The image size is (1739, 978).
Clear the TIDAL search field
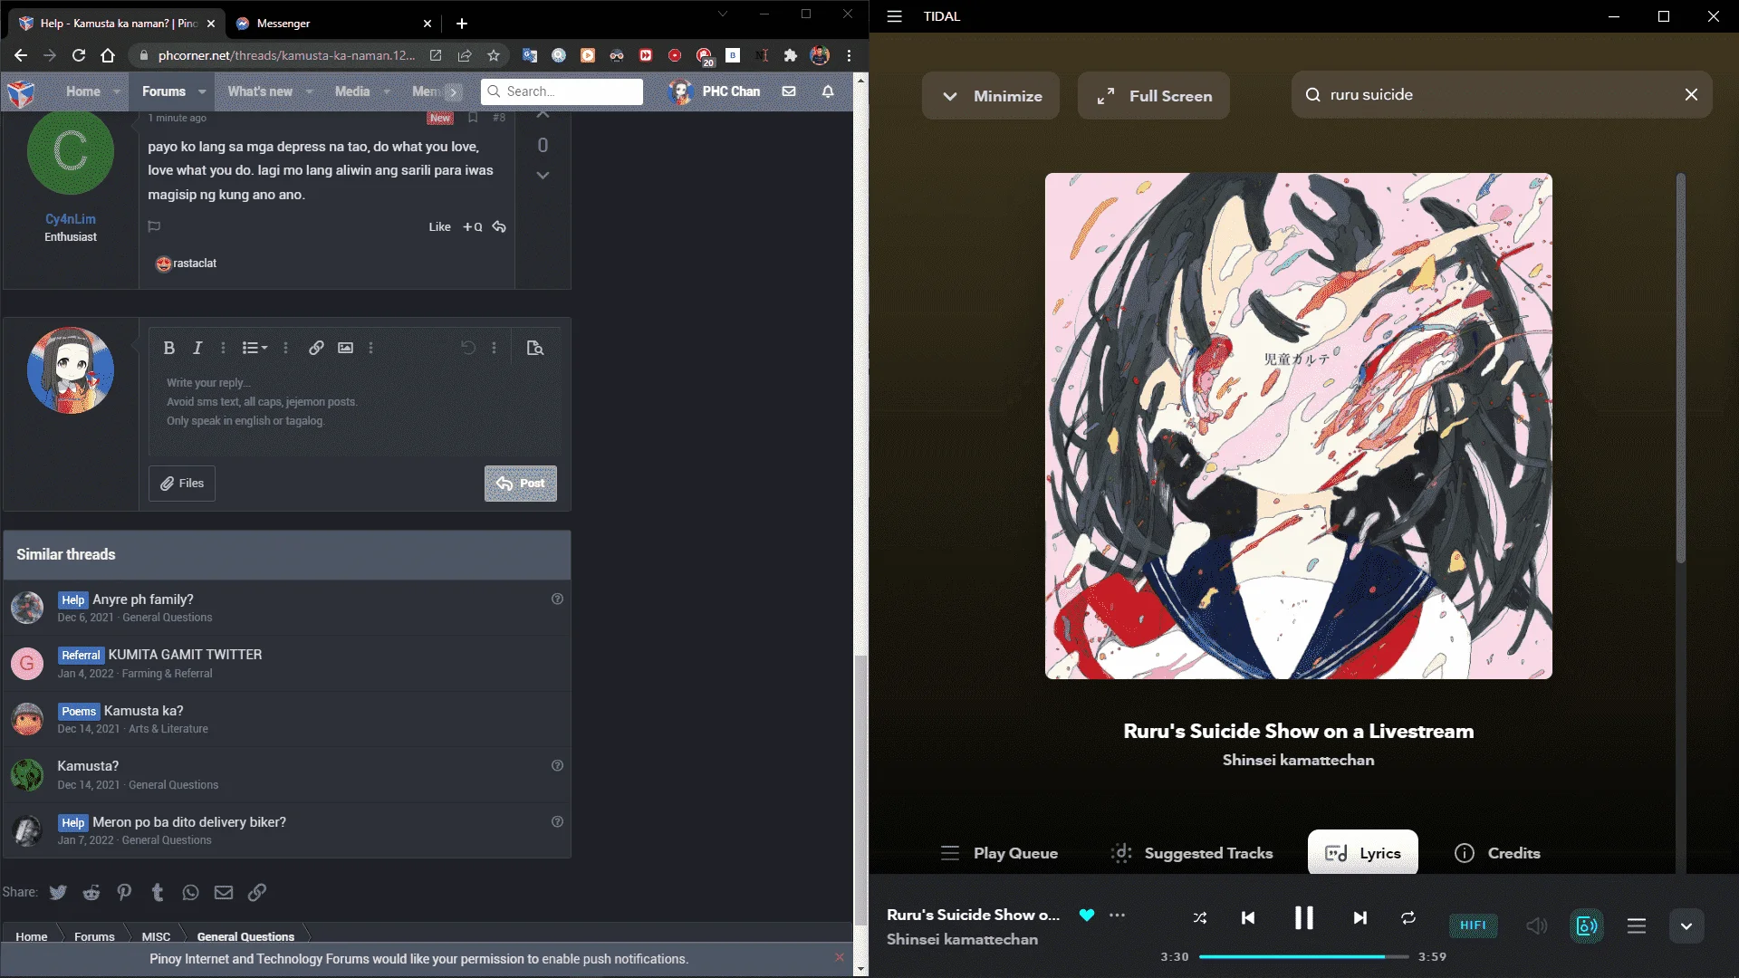coord(1691,95)
